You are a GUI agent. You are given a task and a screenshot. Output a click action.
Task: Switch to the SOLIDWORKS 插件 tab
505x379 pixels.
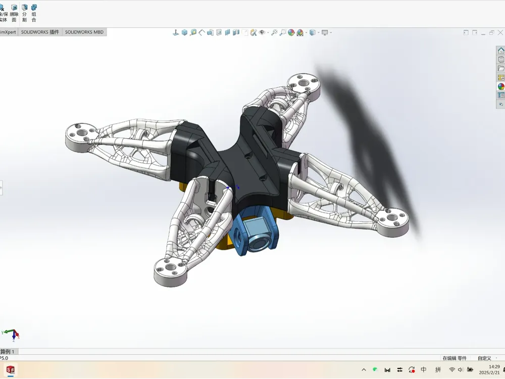40,32
